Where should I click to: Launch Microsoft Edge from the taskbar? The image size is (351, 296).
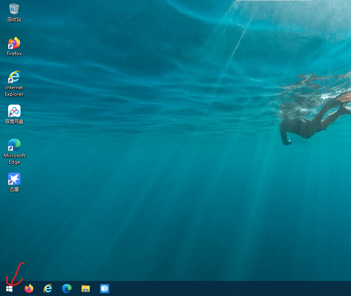[67, 289]
